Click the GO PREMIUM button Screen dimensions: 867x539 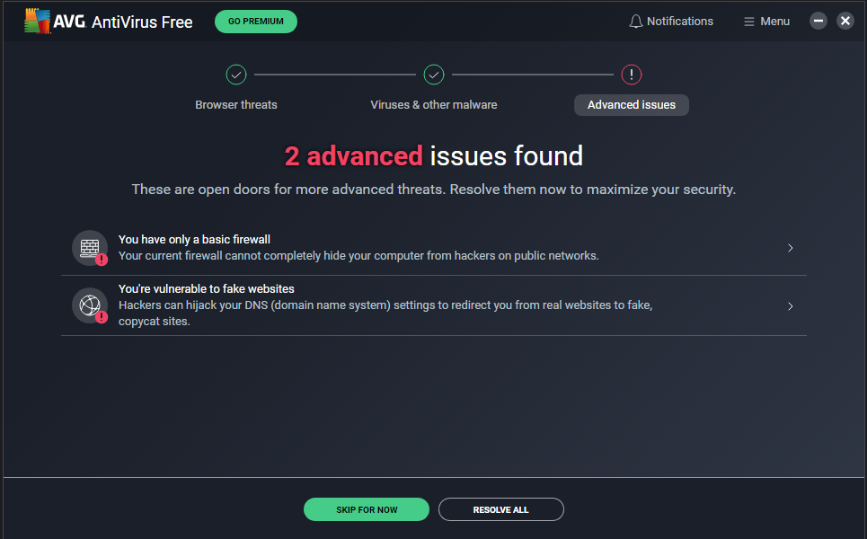coord(256,22)
